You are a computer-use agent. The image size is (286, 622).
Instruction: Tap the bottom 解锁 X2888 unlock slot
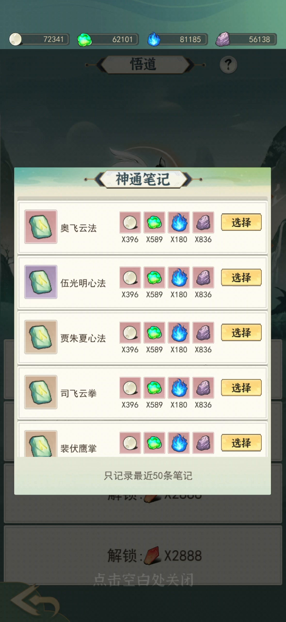click(x=143, y=555)
